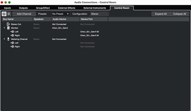Screen dimensions: 191x111
Task: Open the Group/Effect tab
Action: click(x=43, y=8)
